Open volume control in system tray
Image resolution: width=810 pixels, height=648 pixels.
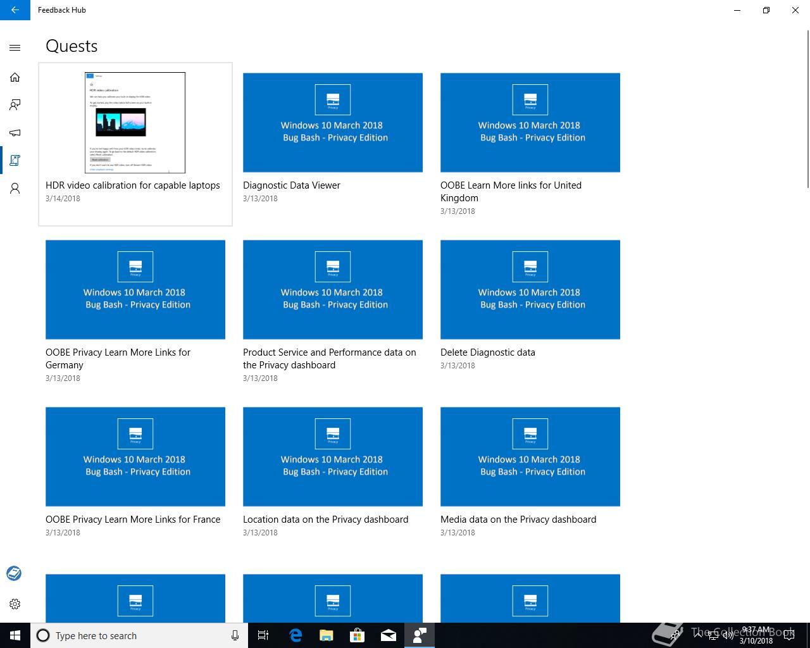click(728, 635)
